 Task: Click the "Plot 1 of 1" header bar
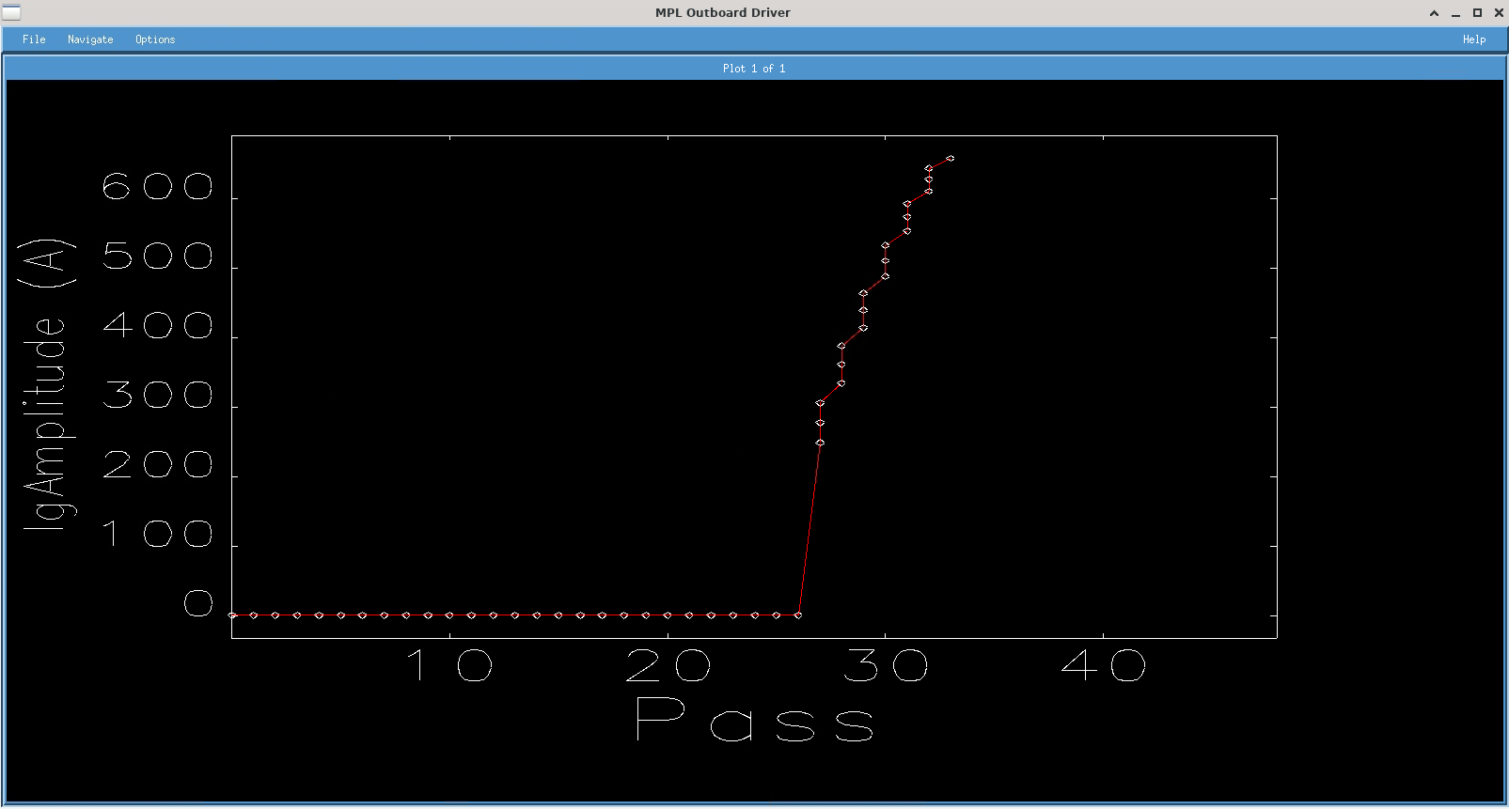(x=754, y=69)
